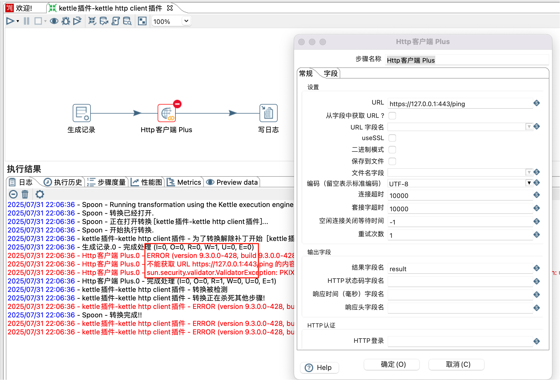Select the 生成记录 step icon
The height and width of the screenshot is (380, 560).
tap(81, 113)
